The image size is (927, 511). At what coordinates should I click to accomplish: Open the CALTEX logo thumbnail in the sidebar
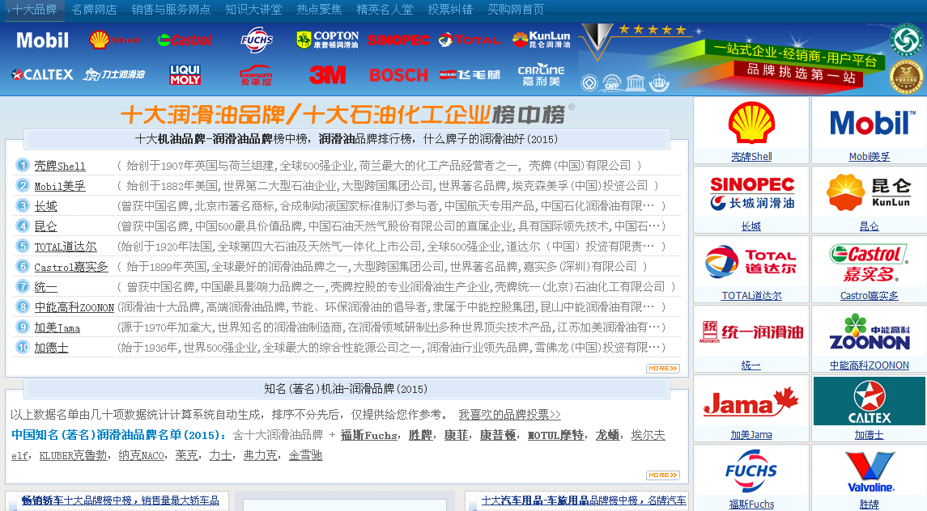point(869,402)
